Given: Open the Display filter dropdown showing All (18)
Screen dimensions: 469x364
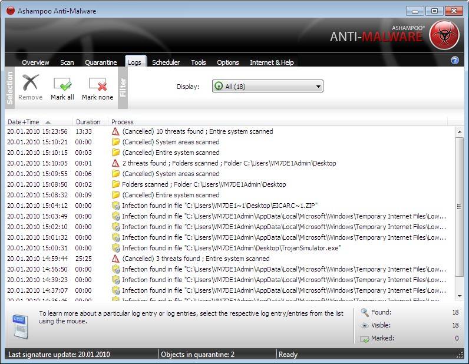Looking at the screenshot, I should point(267,86).
